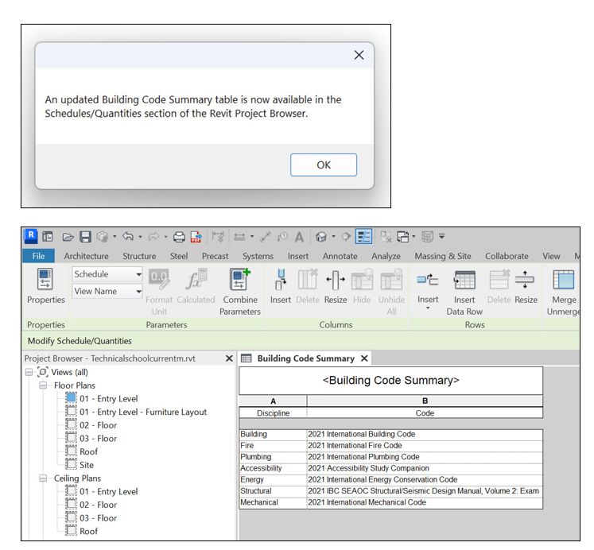The width and height of the screenshot is (594, 550).
Task: Switch to the Collaborate ribbon tab
Action: [x=507, y=256]
